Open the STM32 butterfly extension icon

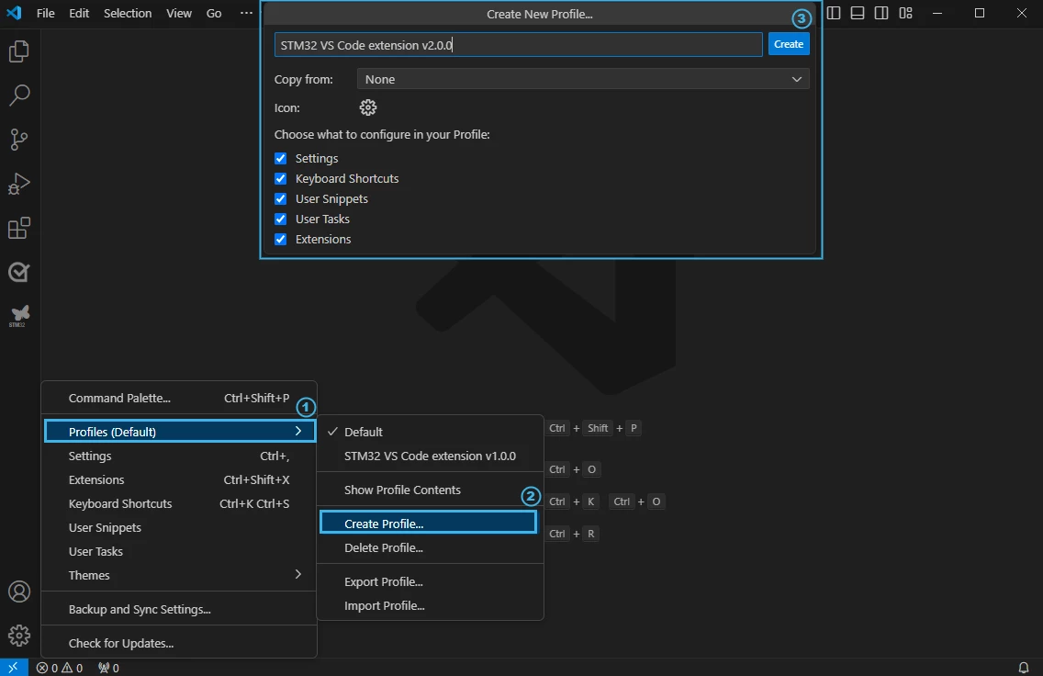(18, 315)
